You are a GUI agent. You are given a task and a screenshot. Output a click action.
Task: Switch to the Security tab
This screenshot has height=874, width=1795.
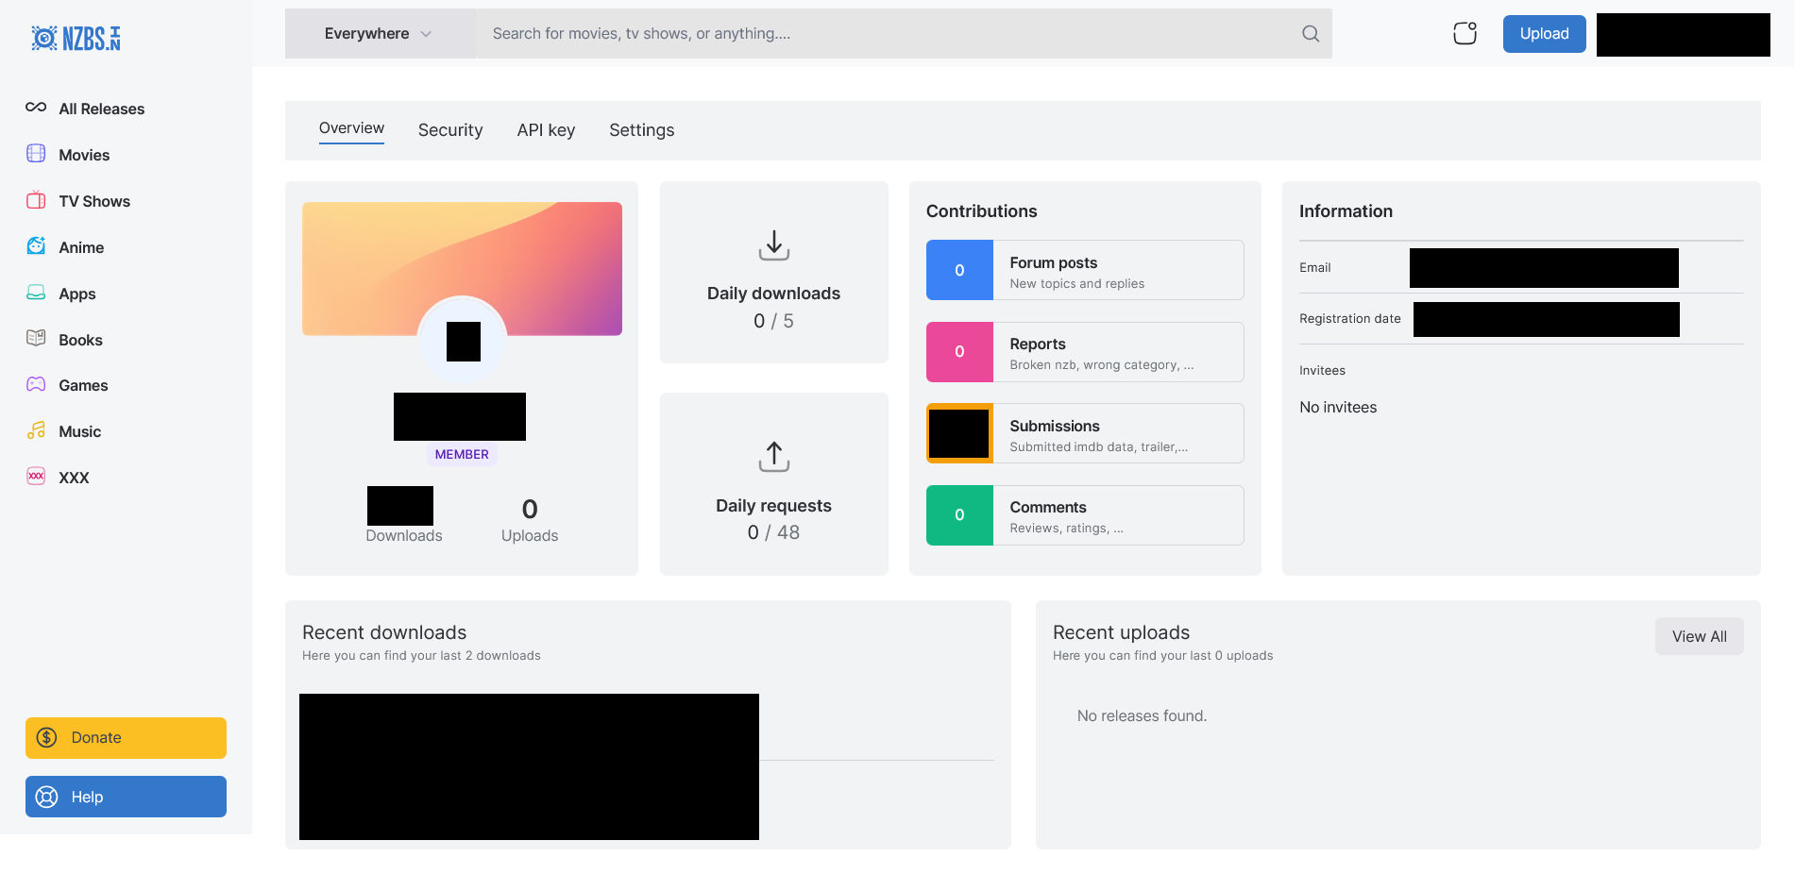click(x=450, y=130)
